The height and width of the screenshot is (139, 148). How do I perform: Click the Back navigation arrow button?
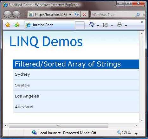click(7, 14)
